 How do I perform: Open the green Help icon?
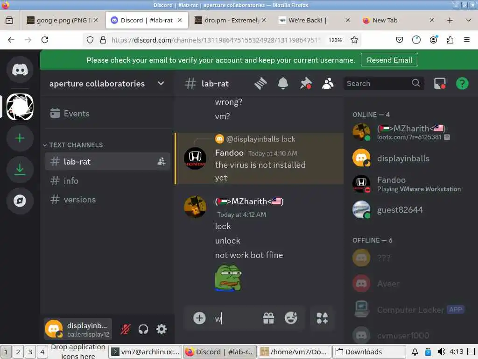(x=462, y=83)
